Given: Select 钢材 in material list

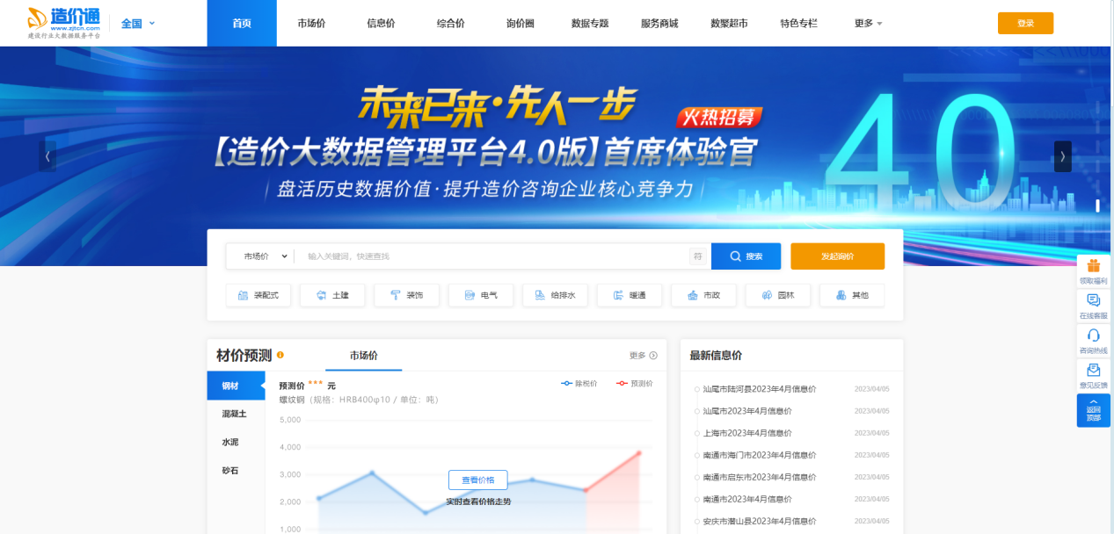Looking at the screenshot, I should click(236, 386).
